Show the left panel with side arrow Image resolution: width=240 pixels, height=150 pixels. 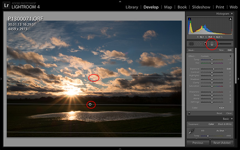1,79
